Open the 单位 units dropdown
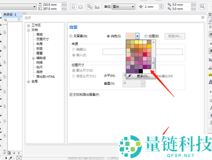Image resolution: width=212 pixels, height=160 pixels. tap(123, 7)
